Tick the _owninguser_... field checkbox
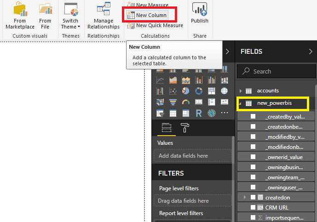This screenshot has height=222, width=317. [253, 187]
